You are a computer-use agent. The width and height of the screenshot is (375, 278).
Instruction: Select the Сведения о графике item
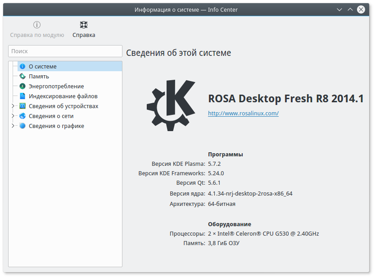click(x=56, y=126)
